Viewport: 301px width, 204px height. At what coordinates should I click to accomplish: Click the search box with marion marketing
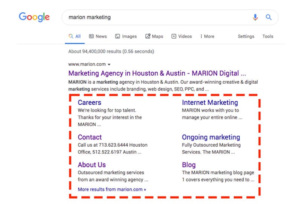pos(170,17)
